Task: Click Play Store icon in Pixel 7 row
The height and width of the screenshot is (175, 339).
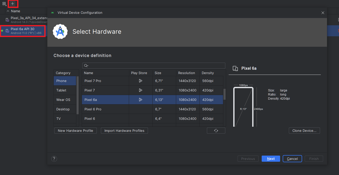Action: pos(140,90)
